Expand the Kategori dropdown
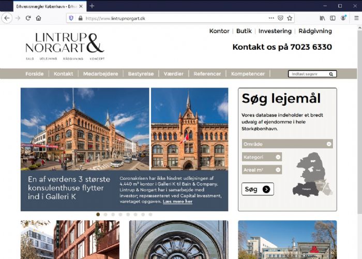This screenshot has width=362, height=259. (x=262, y=157)
